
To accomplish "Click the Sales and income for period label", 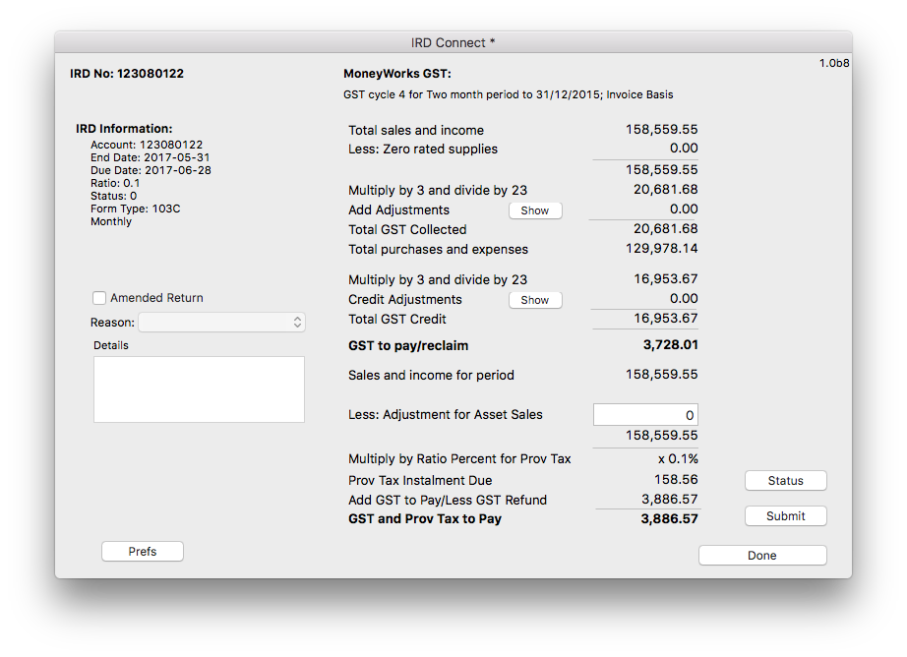I will [431, 376].
